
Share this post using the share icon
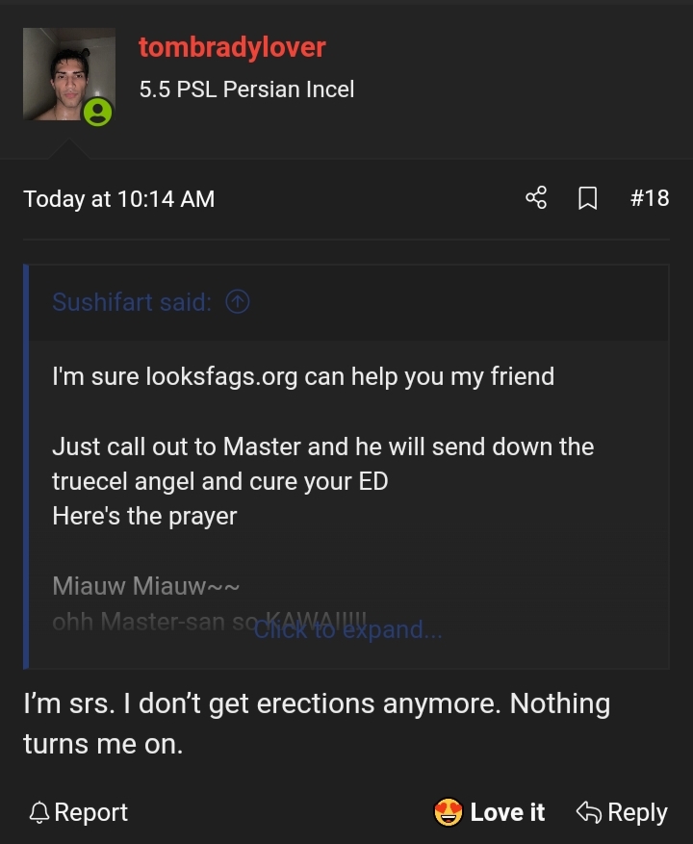click(536, 198)
